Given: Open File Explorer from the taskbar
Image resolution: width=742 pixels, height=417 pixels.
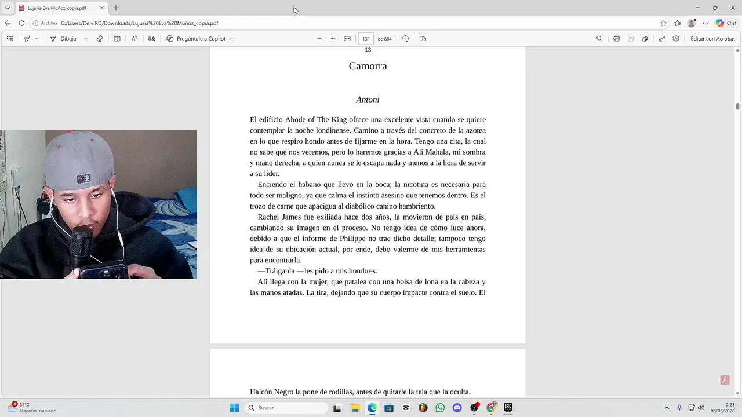Looking at the screenshot, I should pyautogui.click(x=355, y=408).
